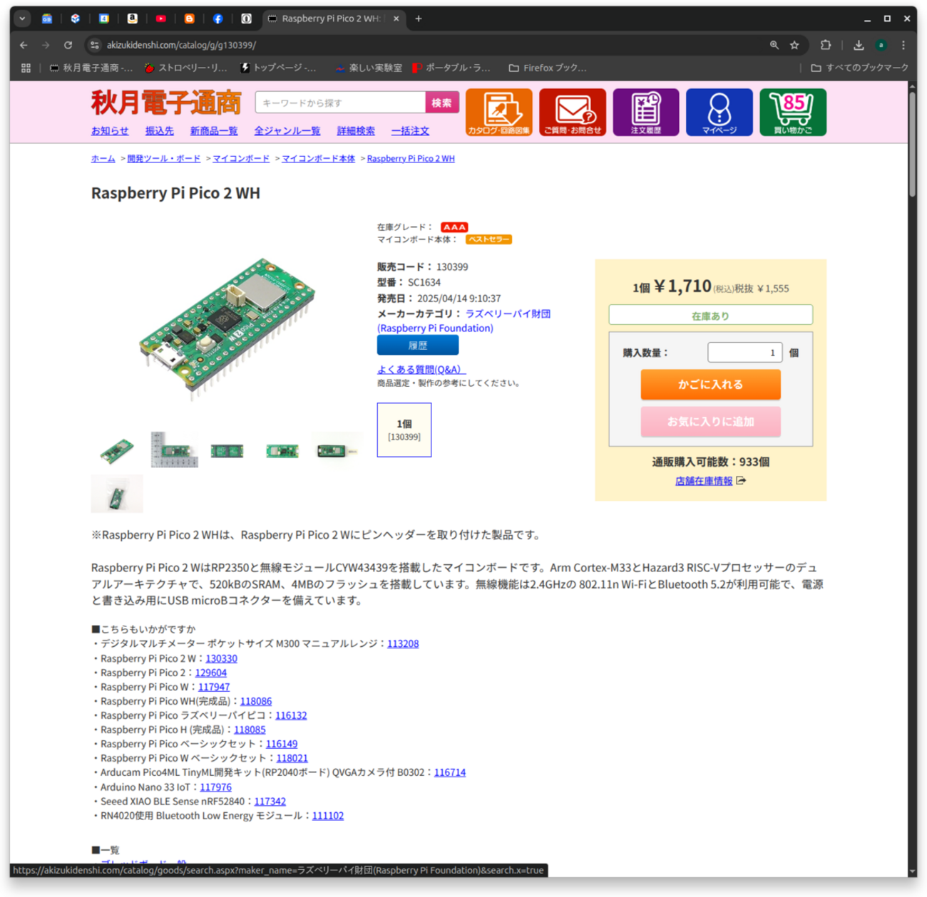Focus the keyword search field
This screenshot has height=897, width=927.
pos(341,103)
